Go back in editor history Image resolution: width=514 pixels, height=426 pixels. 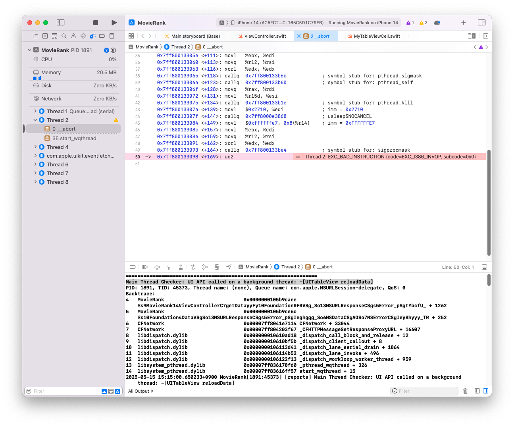click(142, 36)
